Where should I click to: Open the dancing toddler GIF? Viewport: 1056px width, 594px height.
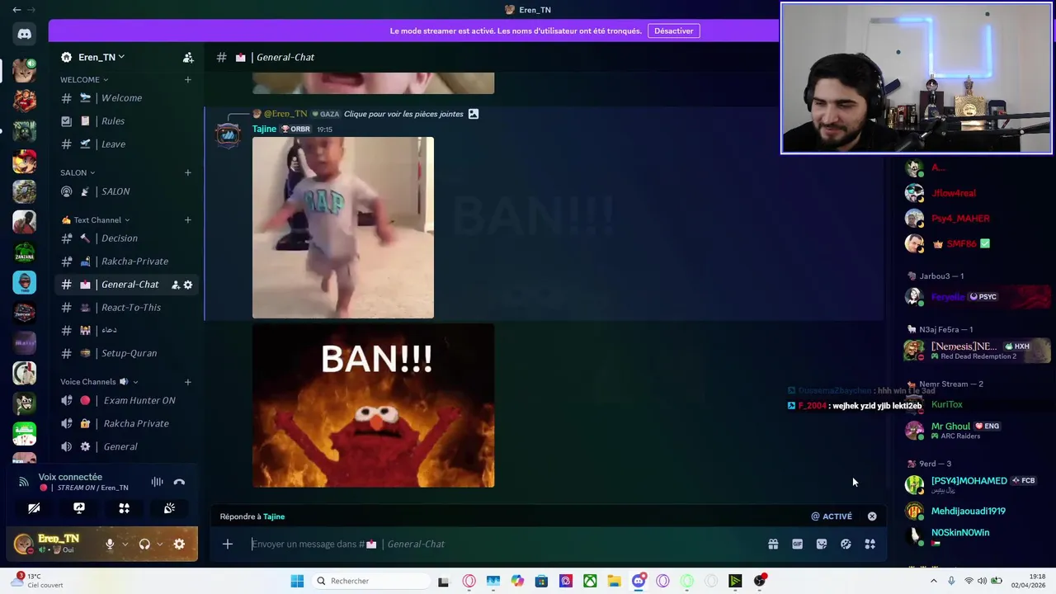point(343,228)
